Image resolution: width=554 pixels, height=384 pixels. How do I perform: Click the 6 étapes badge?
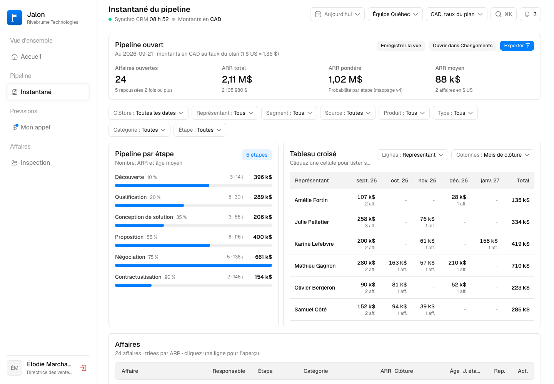tap(257, 155)
